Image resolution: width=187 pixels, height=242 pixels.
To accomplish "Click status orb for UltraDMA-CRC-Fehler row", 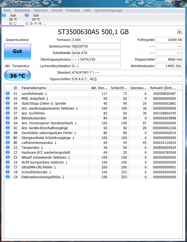I will [x=8, y=167].
